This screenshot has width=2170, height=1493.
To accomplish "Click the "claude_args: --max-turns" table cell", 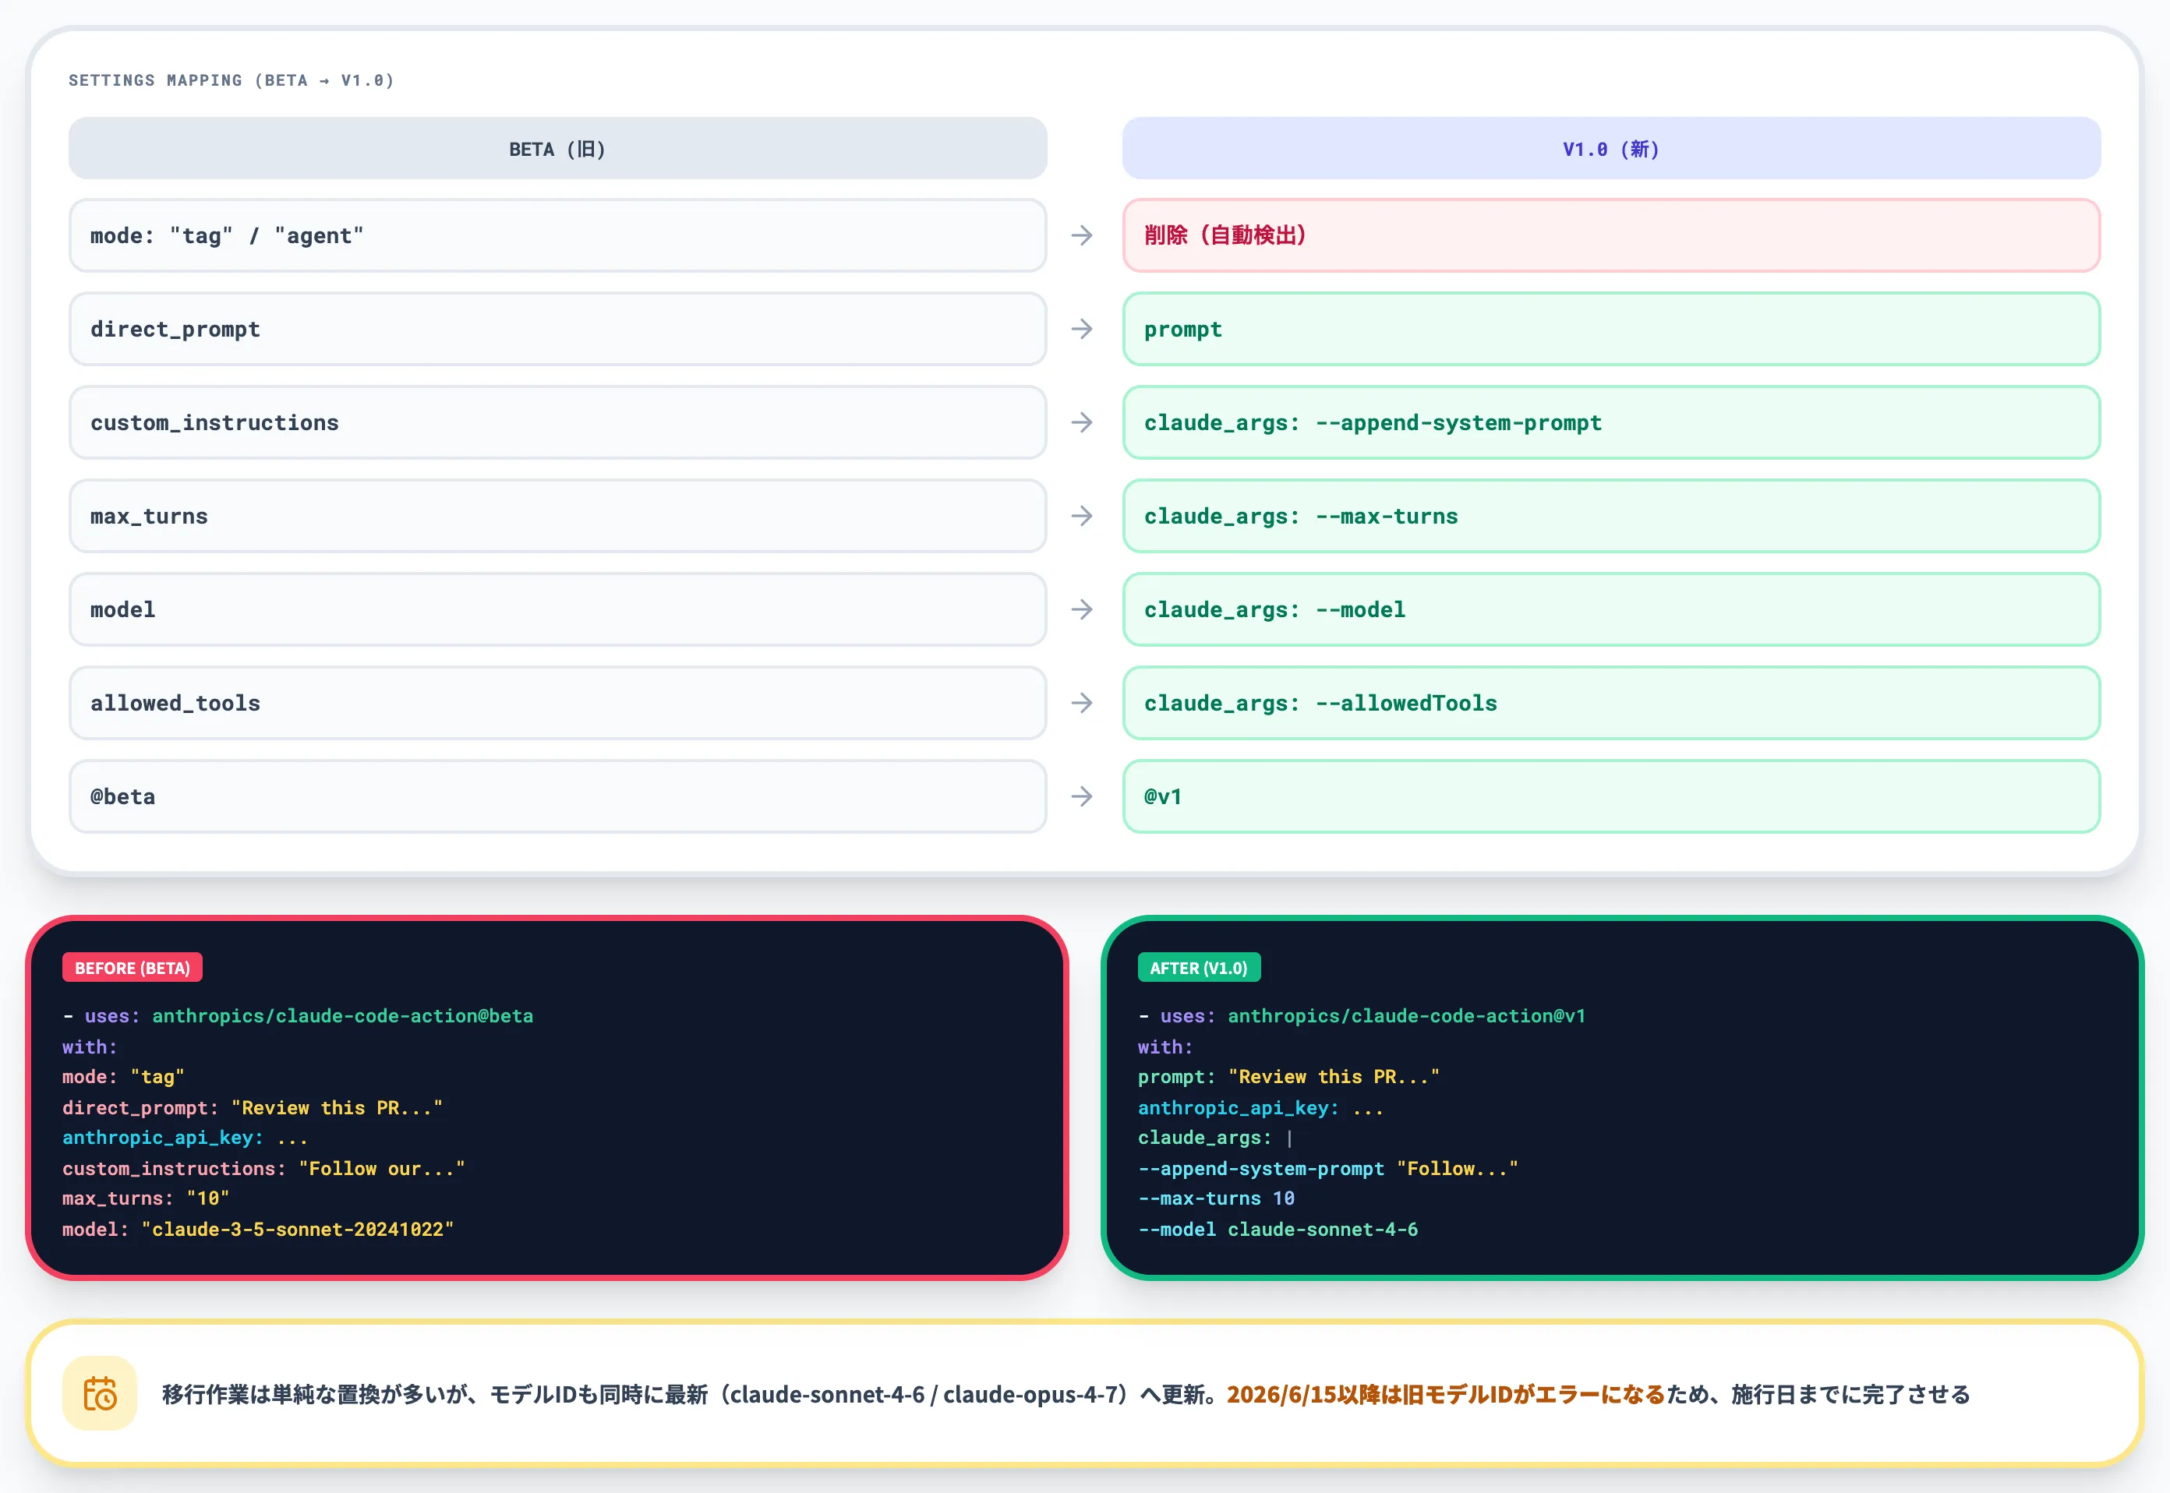I will pos(1611,517).
